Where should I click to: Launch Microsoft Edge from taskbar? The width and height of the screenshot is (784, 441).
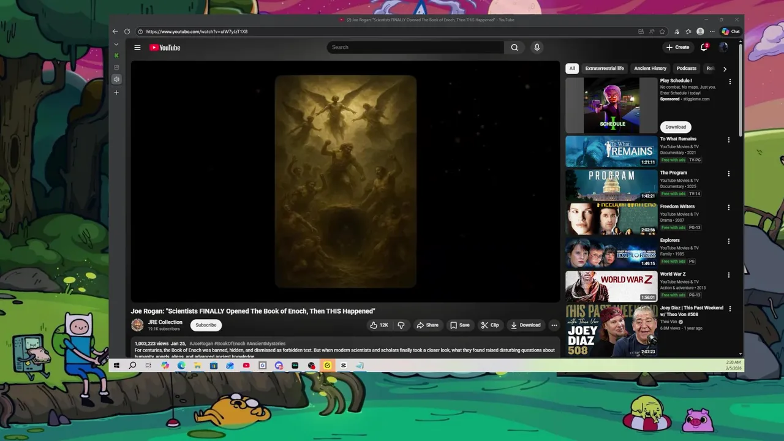pyautogui.click(x=181, y=366)
